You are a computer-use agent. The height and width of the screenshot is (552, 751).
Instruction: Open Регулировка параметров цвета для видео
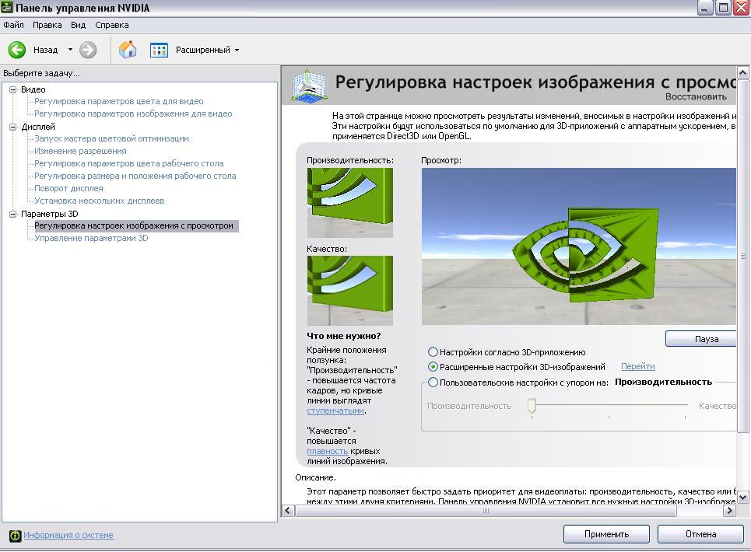[x=119, y=101]
